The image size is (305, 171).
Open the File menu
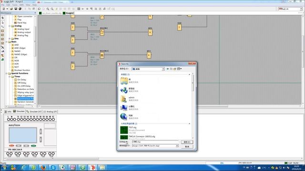tap(3, 5)
